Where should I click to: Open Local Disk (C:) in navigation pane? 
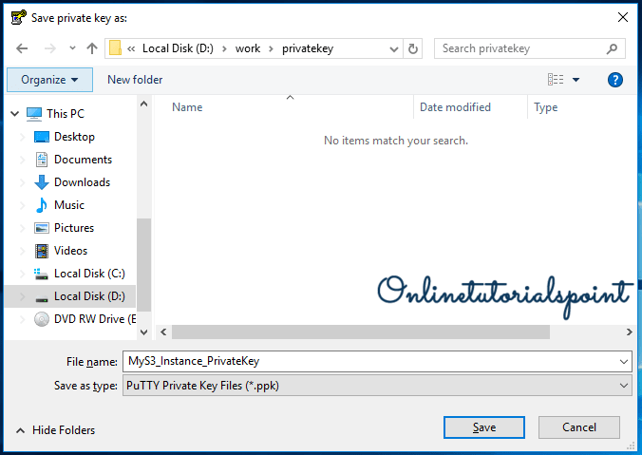(89, 274)
